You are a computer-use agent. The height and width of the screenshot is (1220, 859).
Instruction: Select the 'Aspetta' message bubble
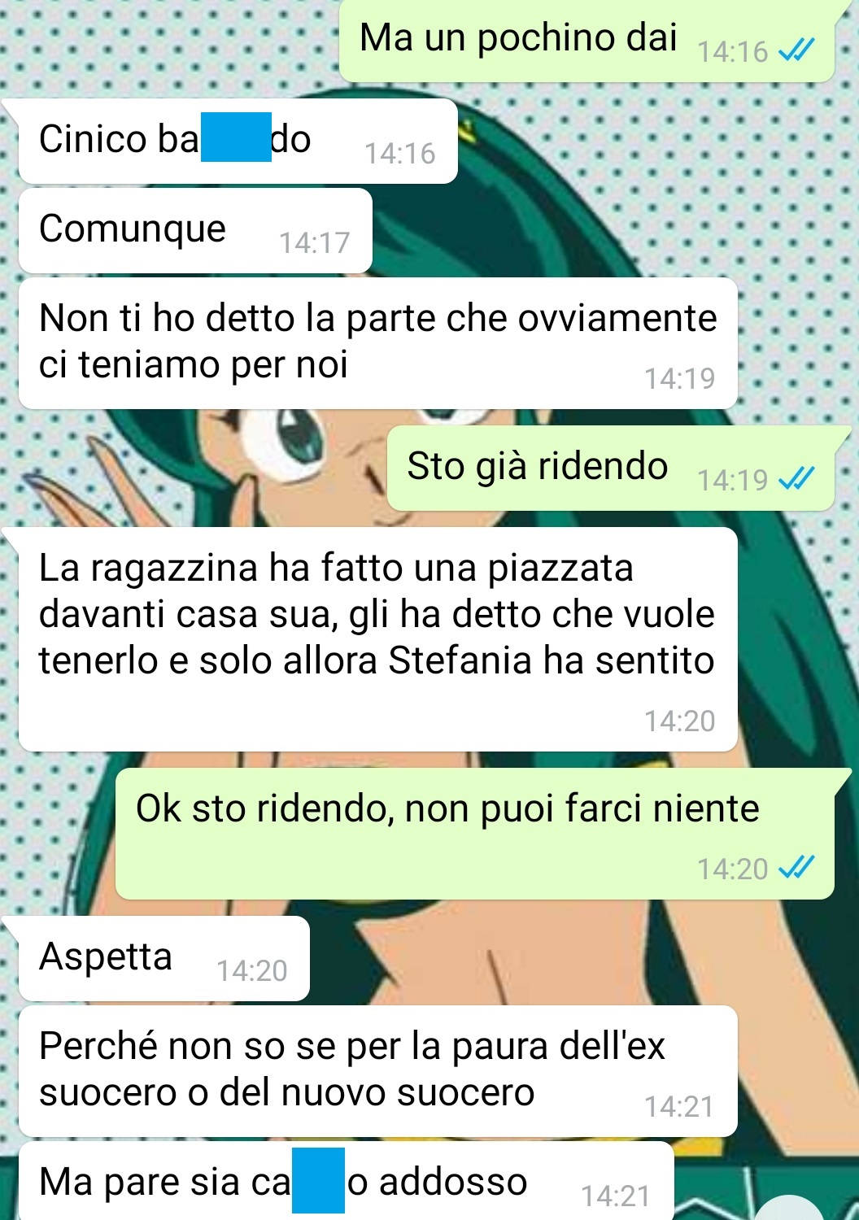pos(164,958)
